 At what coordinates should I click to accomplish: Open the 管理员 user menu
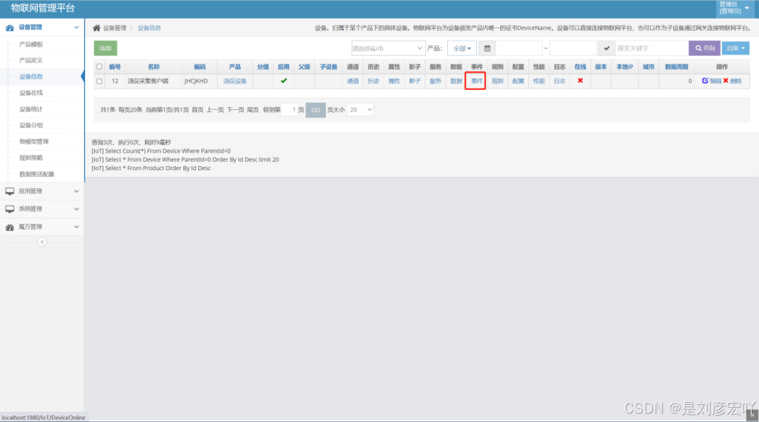(734, 8)
